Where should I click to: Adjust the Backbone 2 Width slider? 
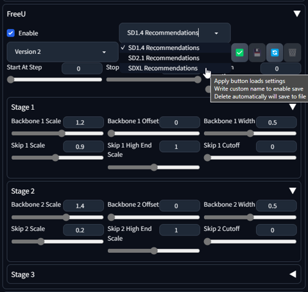tap(250, 218)
